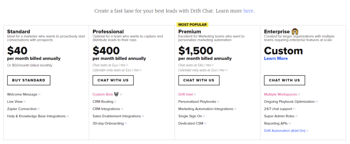Click the info icon beside 24/7 chat support
Screen dimensions: 350x144
tap(294, 109)
